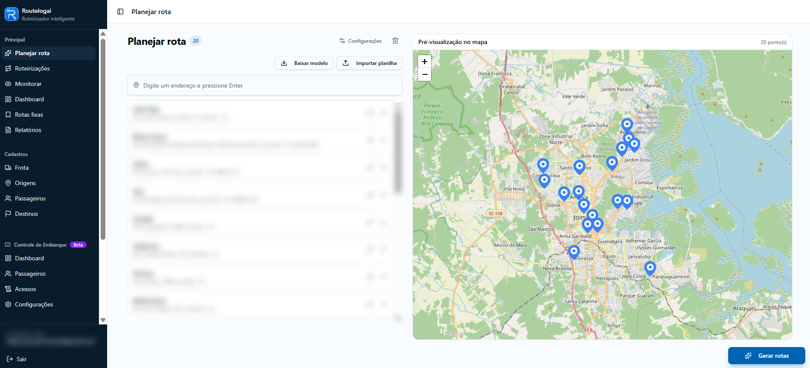Click Dashboard icon under Controle de Embarque
The height and width of the screenshot is (368, 810).
[x=8, y=258]
